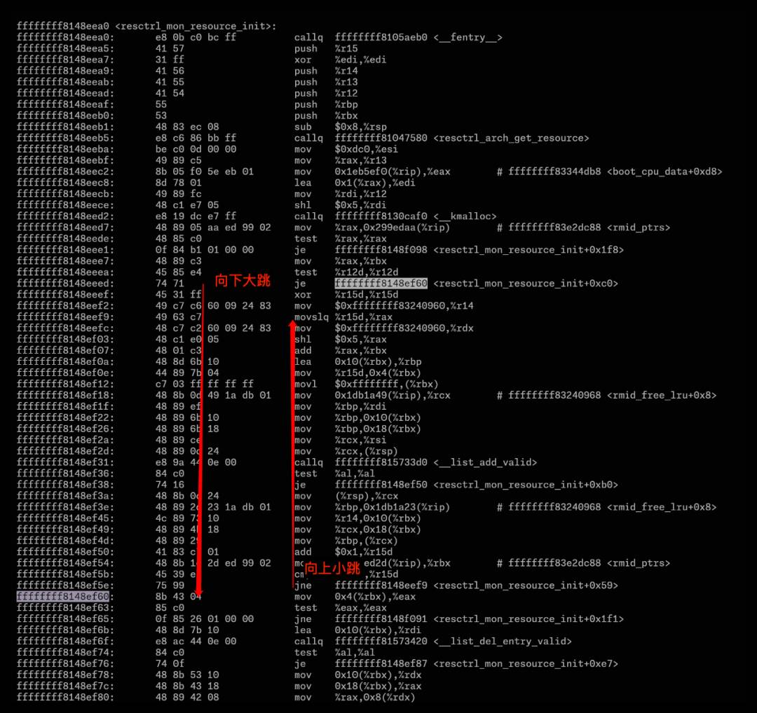Click bytes 0f 84 b1 01 00 00
This screenshot has height=713, width=757.
tap(205, 249)
